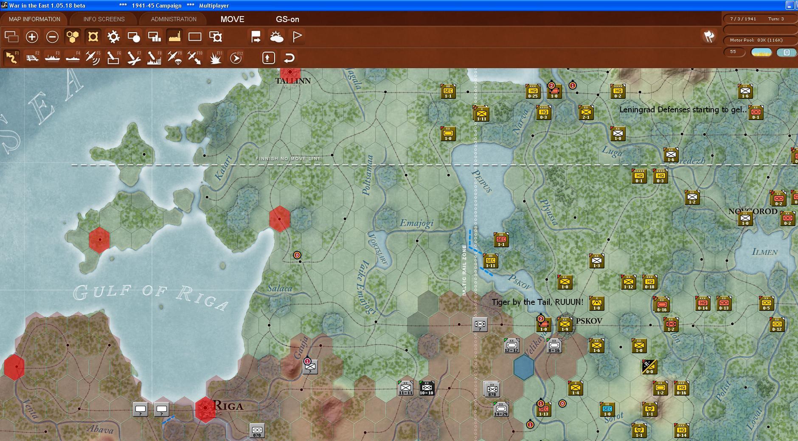Click the boxed up-arrow icon
This screenshot has width=798, height=441.
[x=268, y=58]
